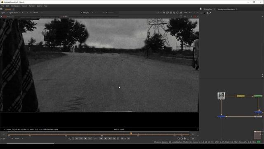
Task: Close the Properties tab
Action: tap(214, 9)
